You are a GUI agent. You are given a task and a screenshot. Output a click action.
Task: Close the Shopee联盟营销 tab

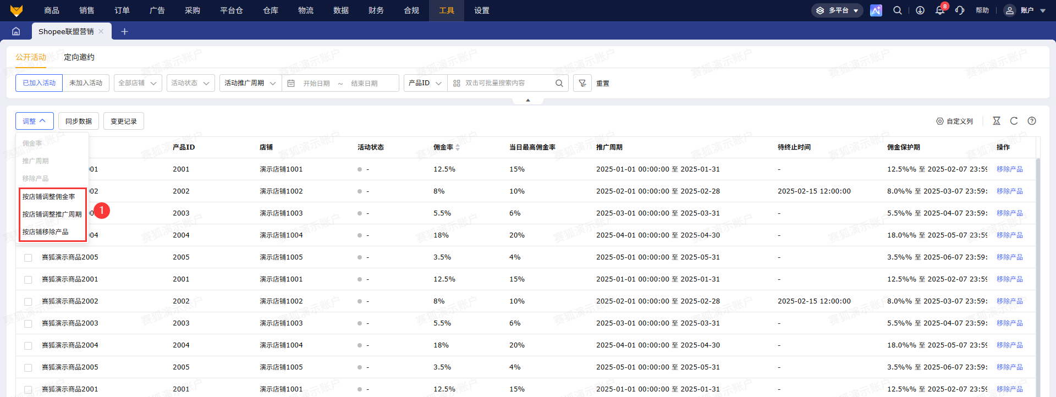(x=101, y=31)
